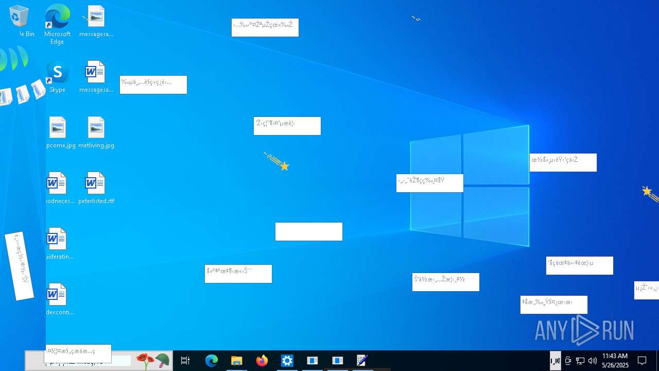Click the blank white popup box without text

coord(309,231)
